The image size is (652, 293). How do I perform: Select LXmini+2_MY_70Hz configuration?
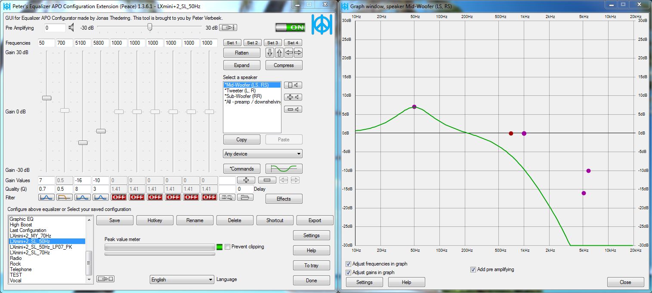coord(47,236)
